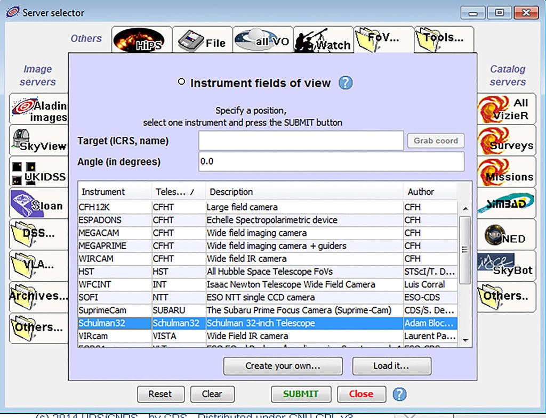The height and width of the screenshot is (418, 546).
Task: Sort table by Instrument column
Action: tap(115, 192)
